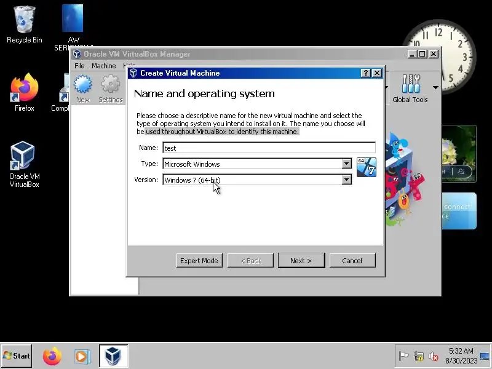492x369 pixels.
Task: Minimize the VirtualBox Manager window
Action: pos(412,54)
